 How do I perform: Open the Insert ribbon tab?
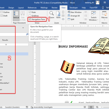2,8
